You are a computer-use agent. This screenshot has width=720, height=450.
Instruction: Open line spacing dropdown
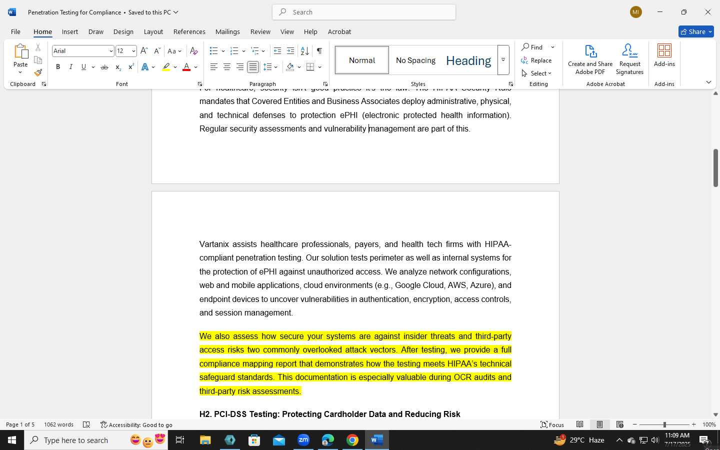(x=270, y=67)
